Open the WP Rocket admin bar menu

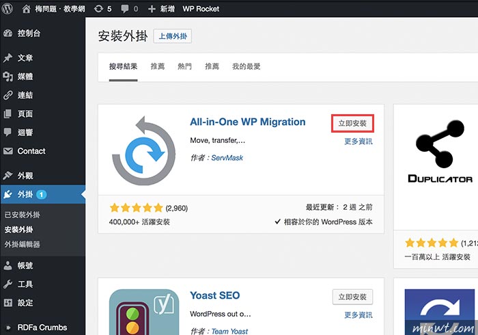click(201, 9)
